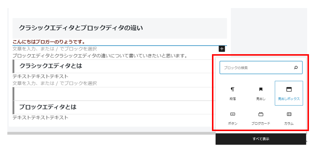Click the black plus add-block button
The height and width of the screenshot is (149, 313).
(x=222, y=49)
